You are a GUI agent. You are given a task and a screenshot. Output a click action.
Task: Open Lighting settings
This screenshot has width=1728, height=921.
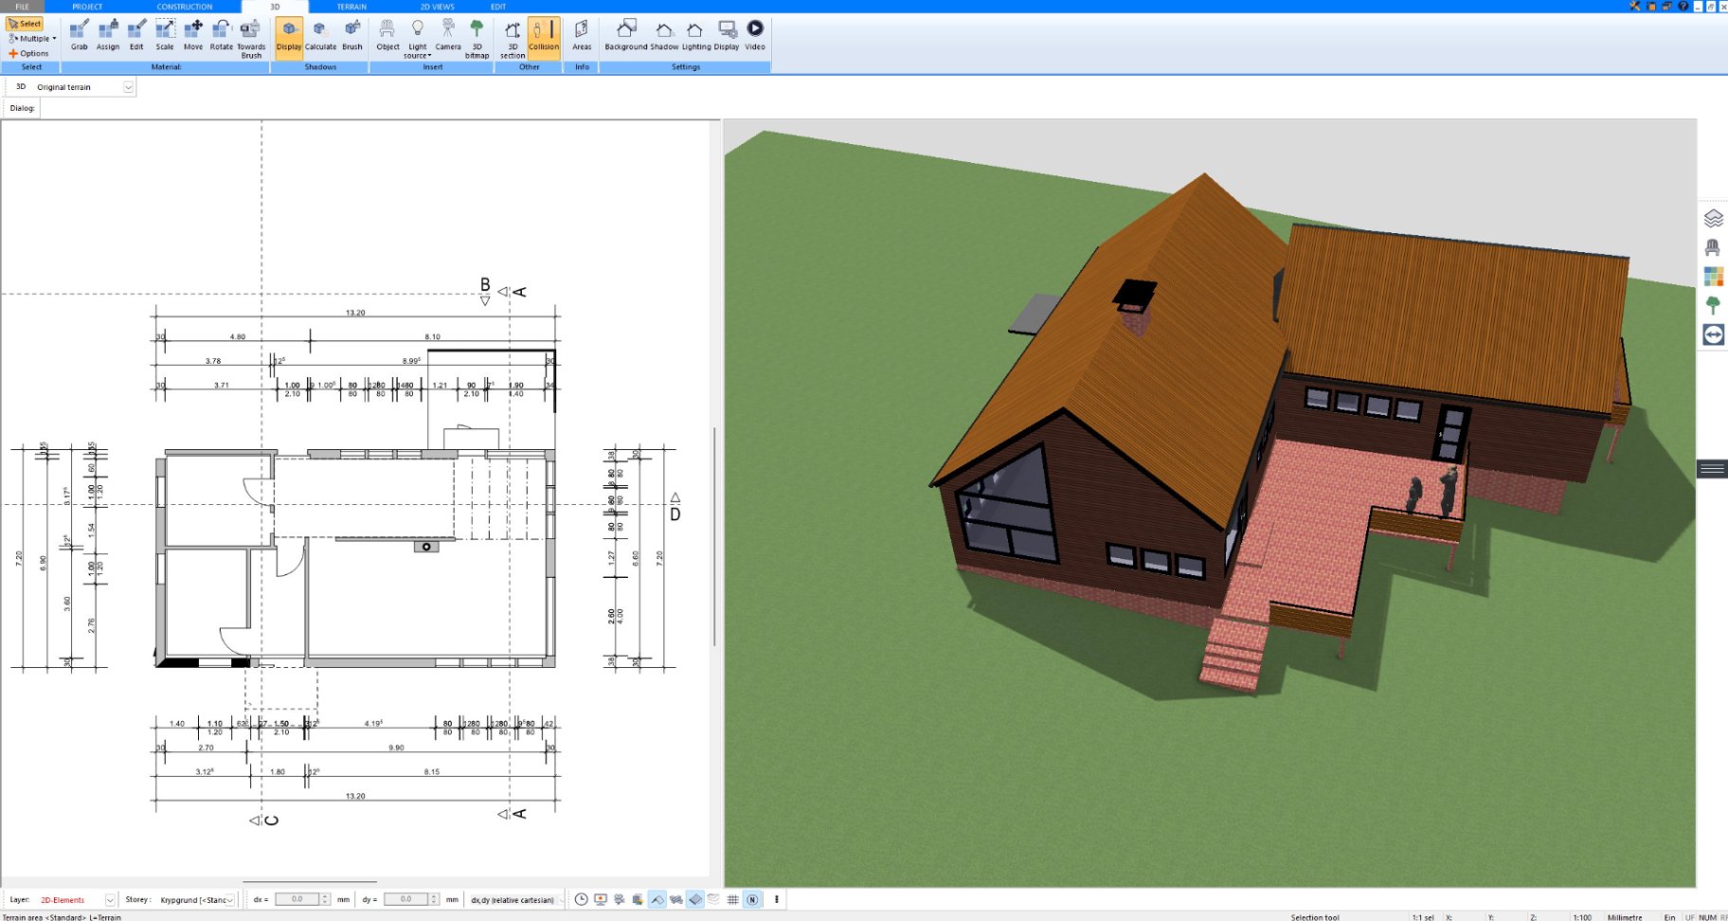click(x=695, y=36)
